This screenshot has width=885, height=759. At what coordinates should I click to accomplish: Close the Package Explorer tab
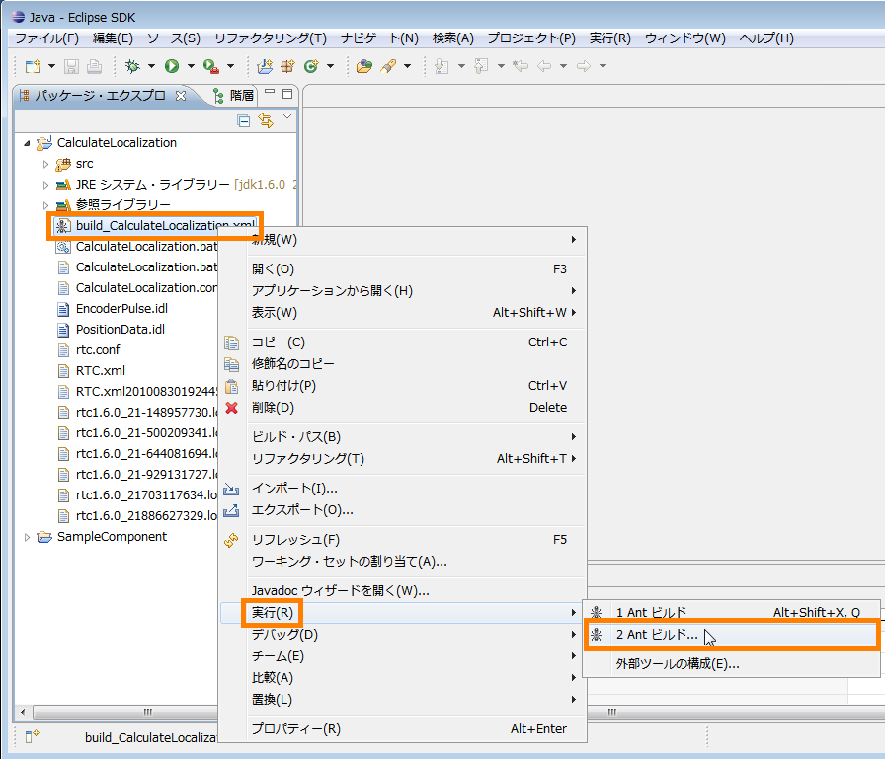pyautogui.click(x=181, y=96)
